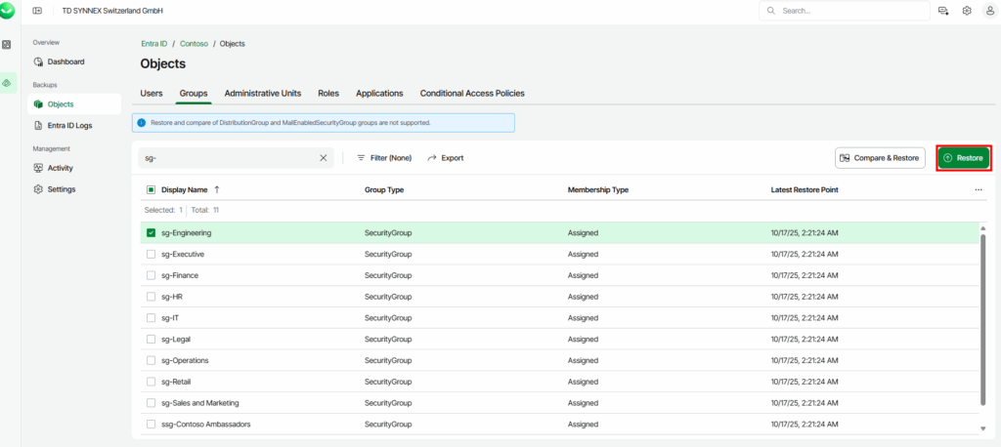Viewport: 1001px width, 447px height.
Task: Click the green Restore button
Action: tap(964, 157)
